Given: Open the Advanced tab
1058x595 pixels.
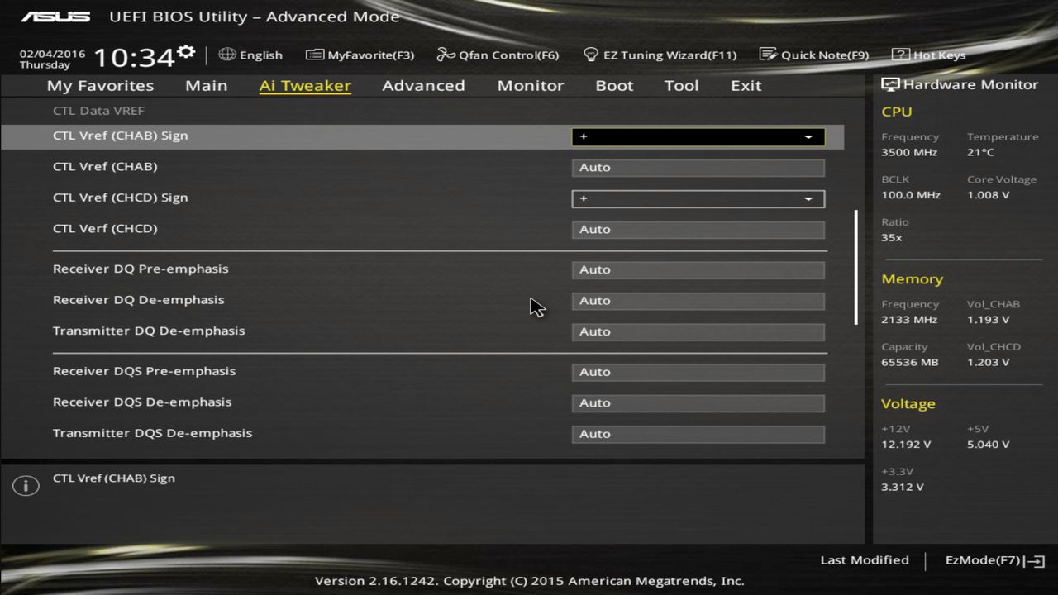Looking at the screenshot, I should click(x=423, y=85).
